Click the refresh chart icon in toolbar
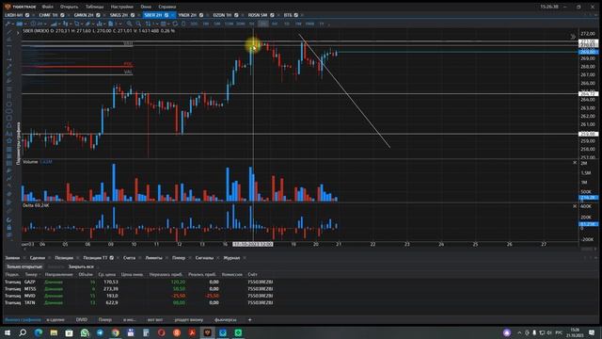The height and width of the screenshot is (339, 602). (x=175, y=24)
